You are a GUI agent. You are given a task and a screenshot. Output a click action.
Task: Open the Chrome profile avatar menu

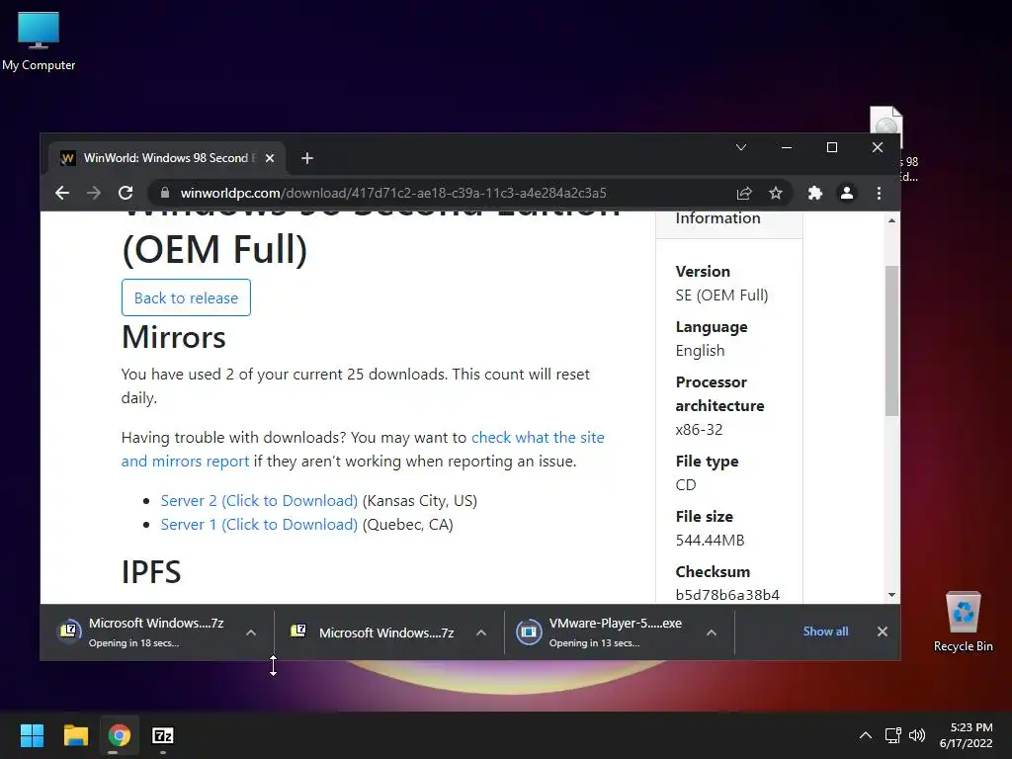click(847, 193)
